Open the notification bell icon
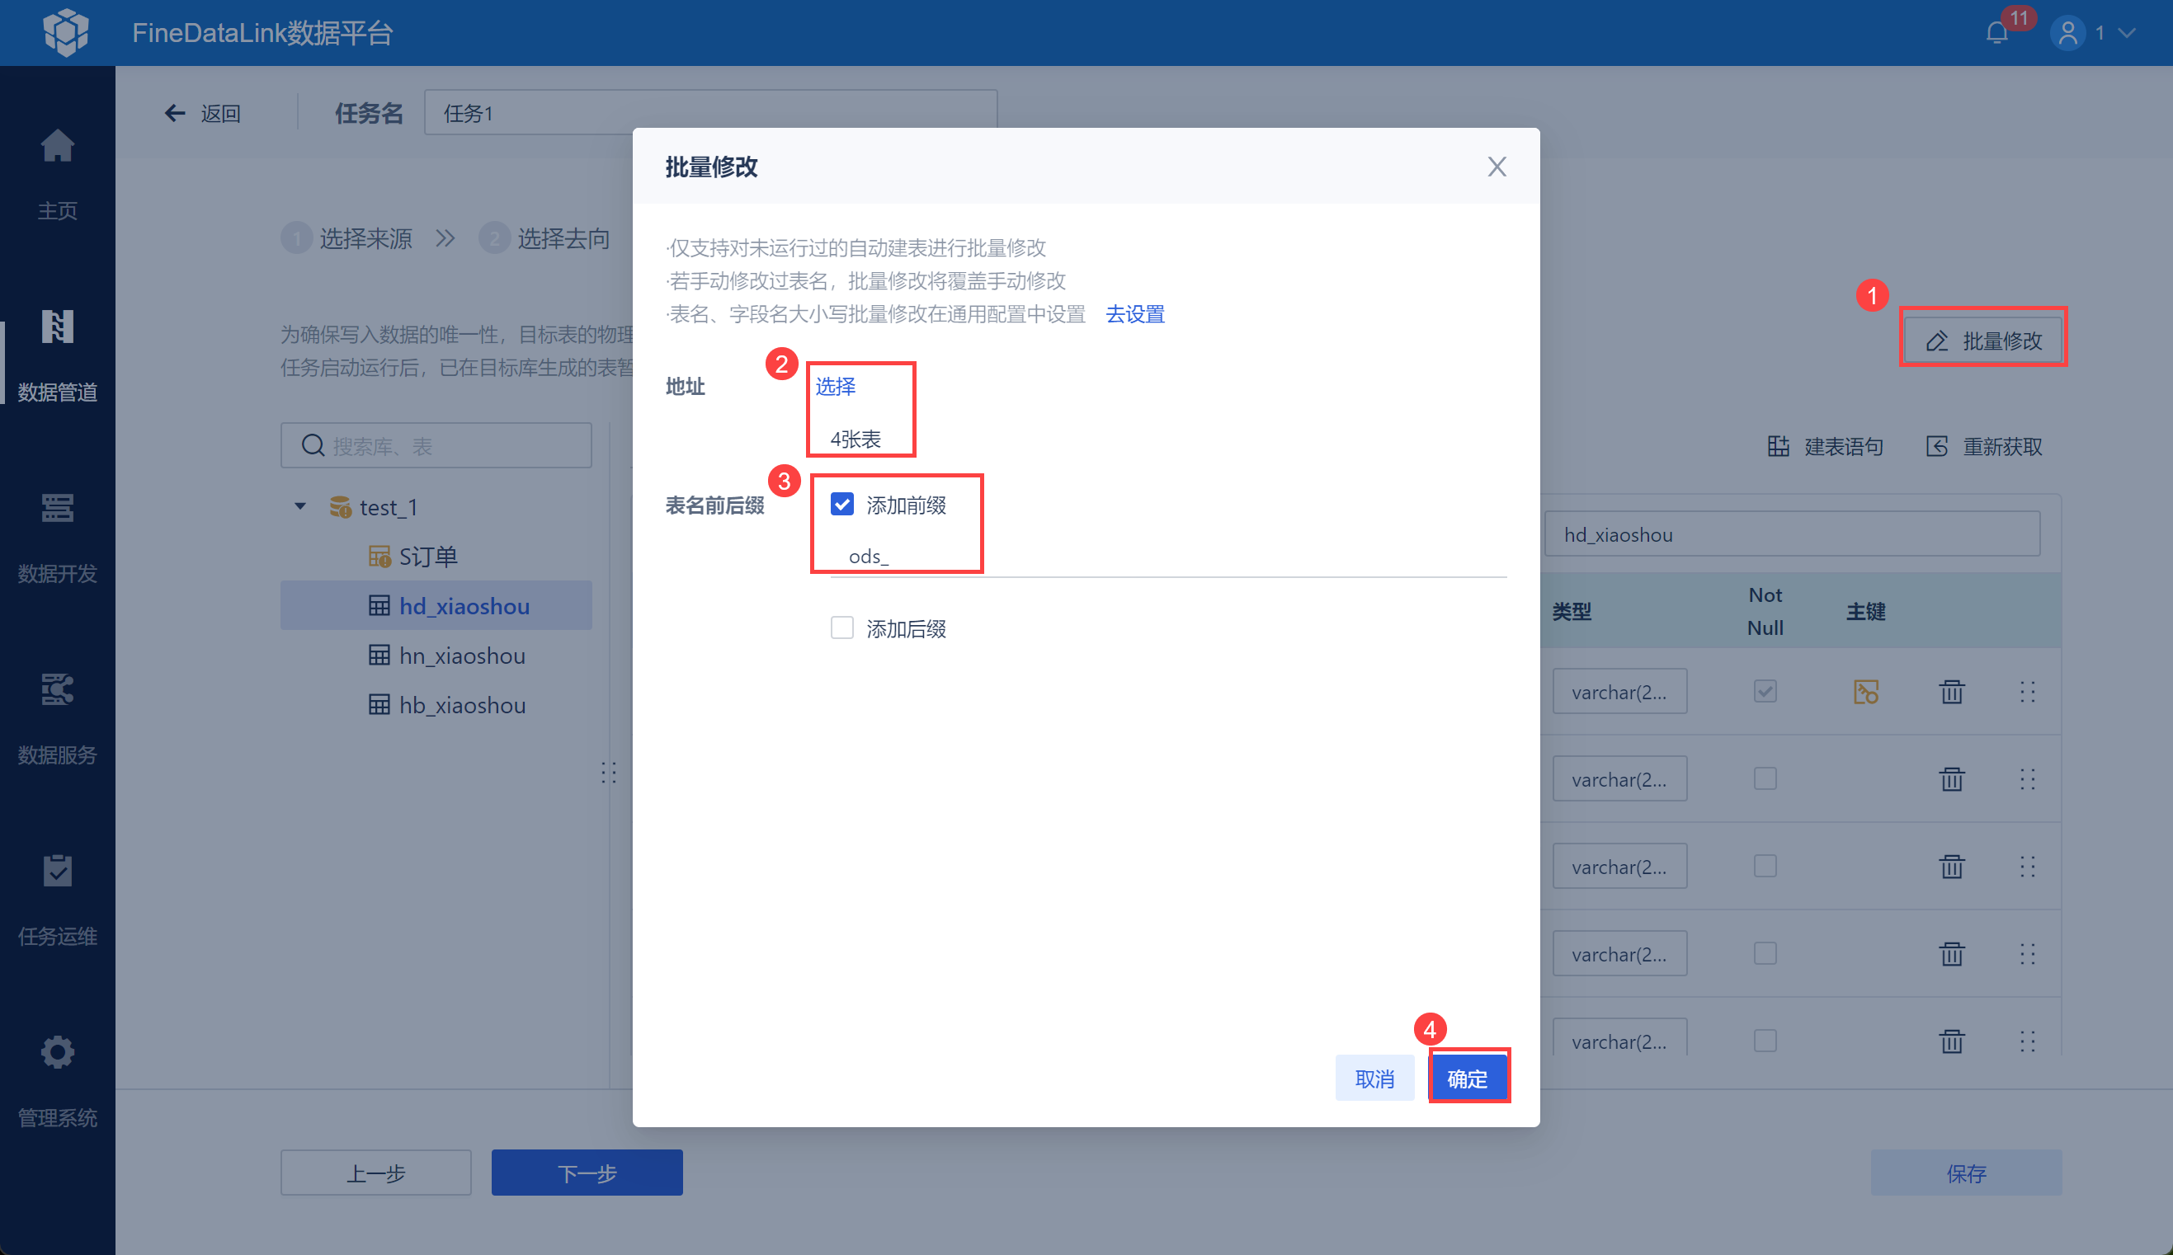2173x1255 pixels. (1997, 33)
